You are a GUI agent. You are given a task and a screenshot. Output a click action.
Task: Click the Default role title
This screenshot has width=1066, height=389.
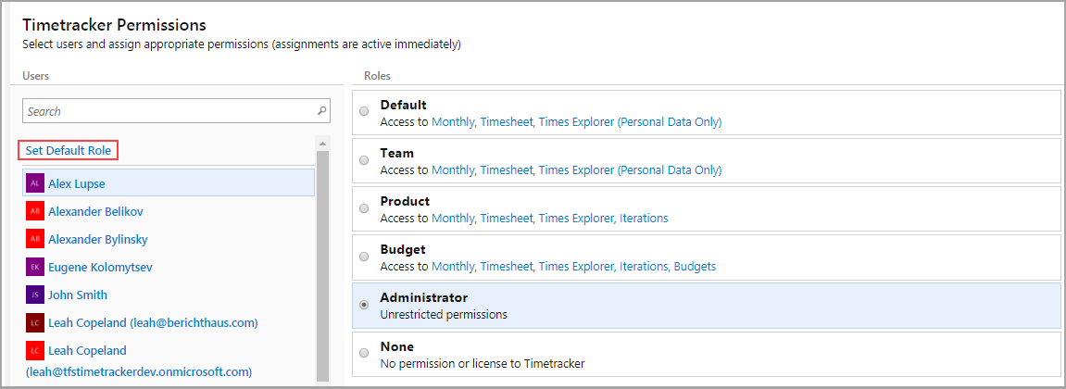coord(403,105)
